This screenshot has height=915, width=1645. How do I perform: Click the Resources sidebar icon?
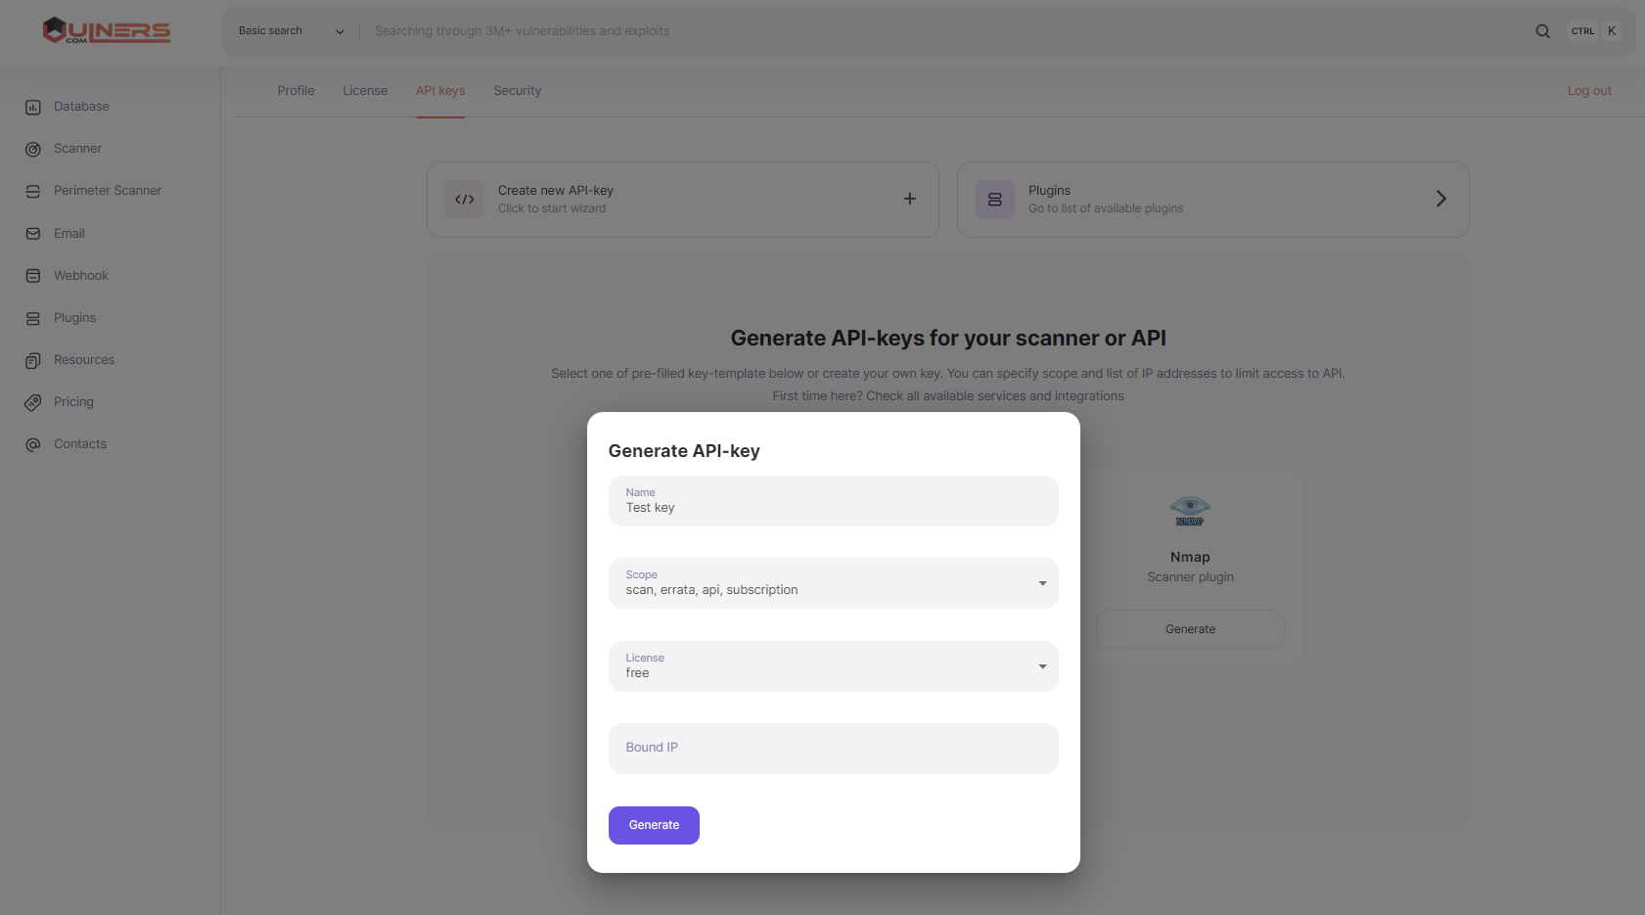(33, 361)
